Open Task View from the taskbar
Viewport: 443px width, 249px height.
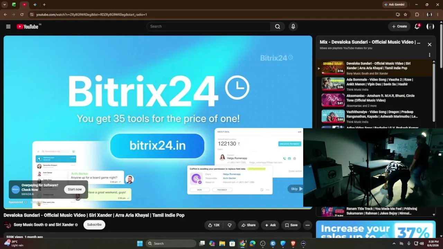[x=202, y=243]
